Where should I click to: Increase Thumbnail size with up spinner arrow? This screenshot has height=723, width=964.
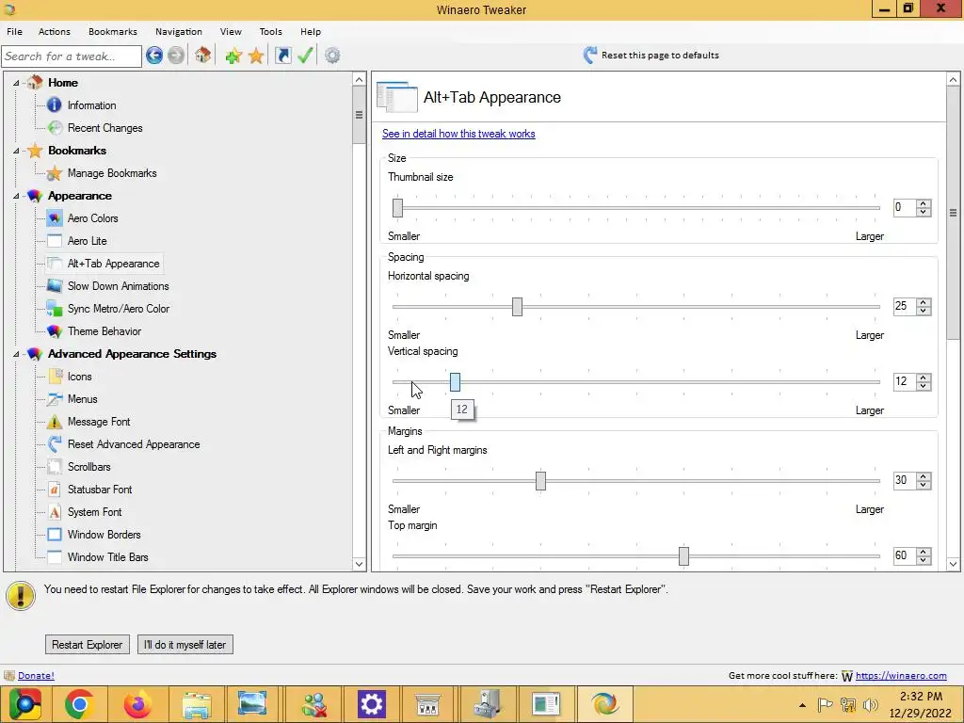coord(923,203)
